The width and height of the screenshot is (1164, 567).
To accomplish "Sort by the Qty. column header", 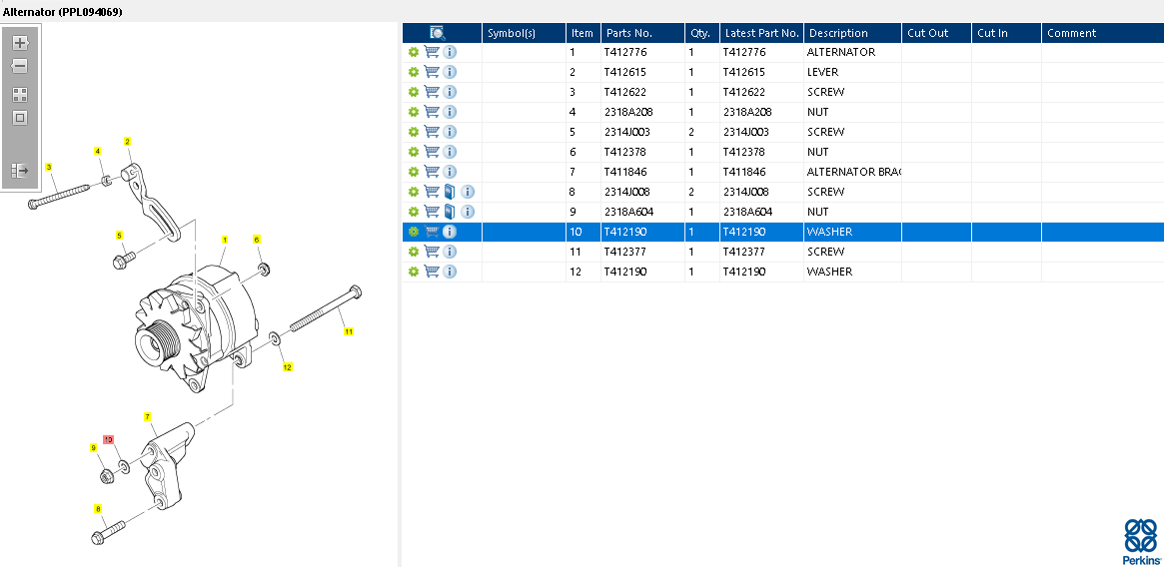I will click(x=702, y=33).
